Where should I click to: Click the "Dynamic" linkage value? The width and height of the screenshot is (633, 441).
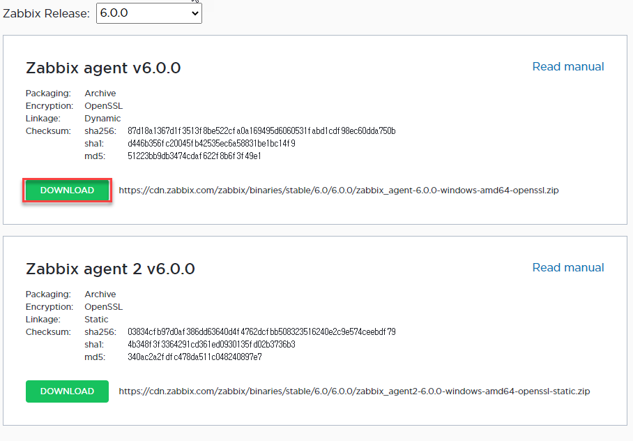102,119
